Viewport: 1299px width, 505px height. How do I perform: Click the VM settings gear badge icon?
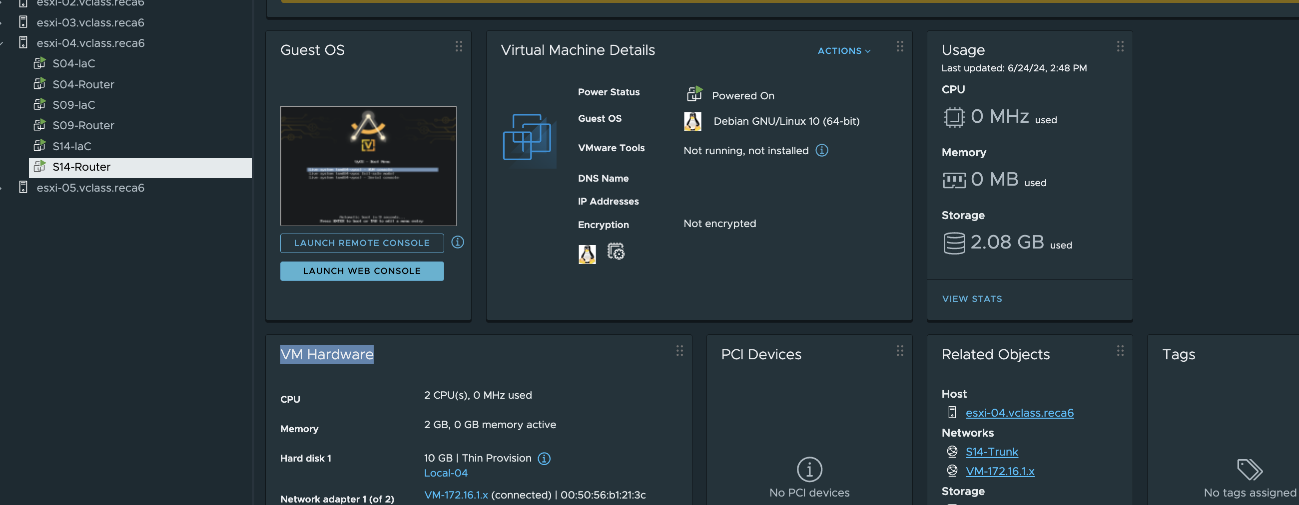[616, 251]
